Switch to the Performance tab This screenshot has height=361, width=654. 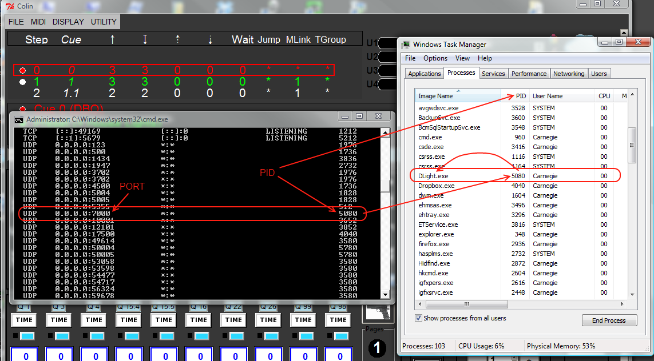tap(529, 74)
